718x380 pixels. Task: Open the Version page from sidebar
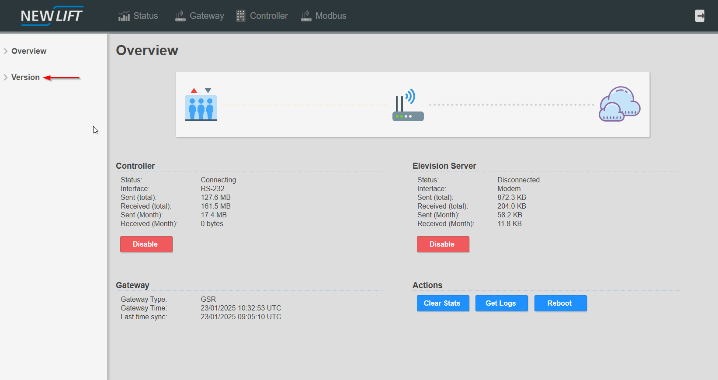pos(25,77)
